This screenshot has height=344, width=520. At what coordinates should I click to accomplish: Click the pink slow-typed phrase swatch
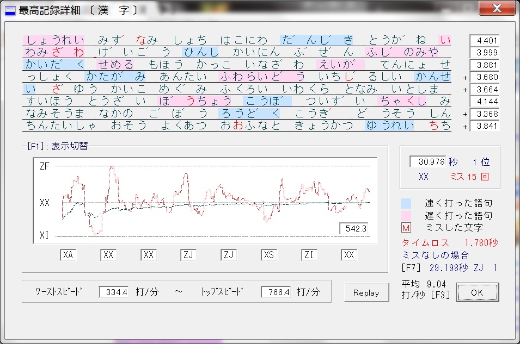[406, 216]
